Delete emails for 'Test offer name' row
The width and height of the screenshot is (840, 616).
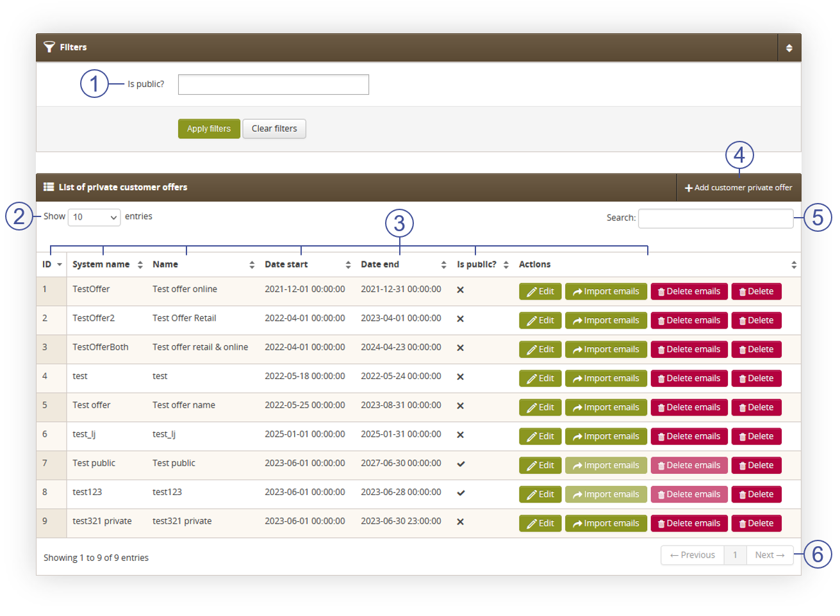point(689,407)
